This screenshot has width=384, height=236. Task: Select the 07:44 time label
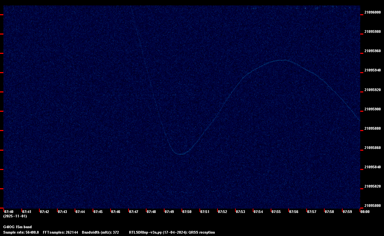pos(80,212)
